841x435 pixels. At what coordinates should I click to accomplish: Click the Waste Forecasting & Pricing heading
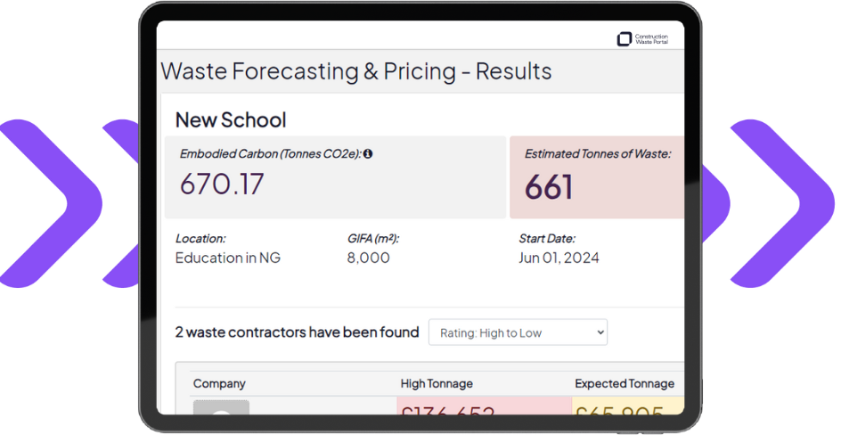pyautogui.click(x=355, y=71)
